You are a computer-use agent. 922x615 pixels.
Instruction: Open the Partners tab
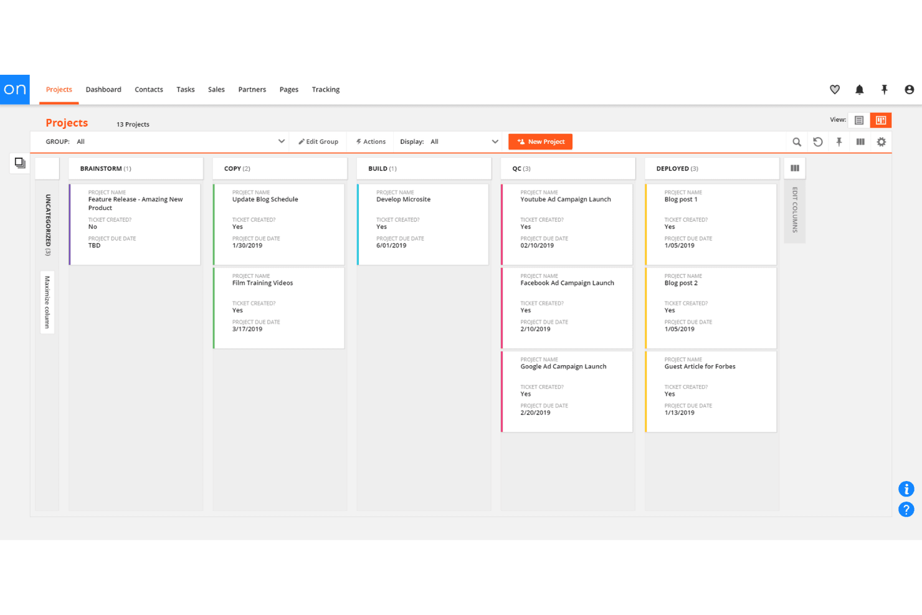pos(252,90)
